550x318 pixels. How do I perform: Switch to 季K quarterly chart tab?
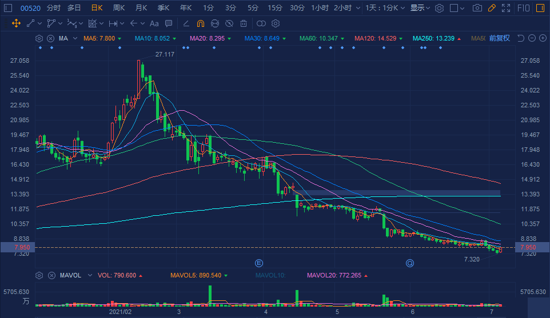click(164, 7)
